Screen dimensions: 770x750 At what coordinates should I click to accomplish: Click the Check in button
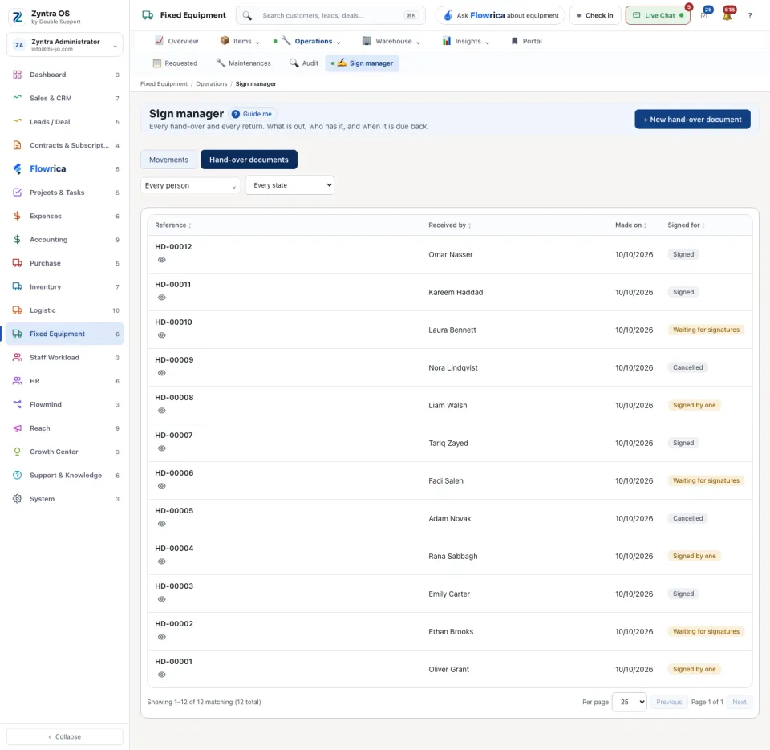click(595, 16)
